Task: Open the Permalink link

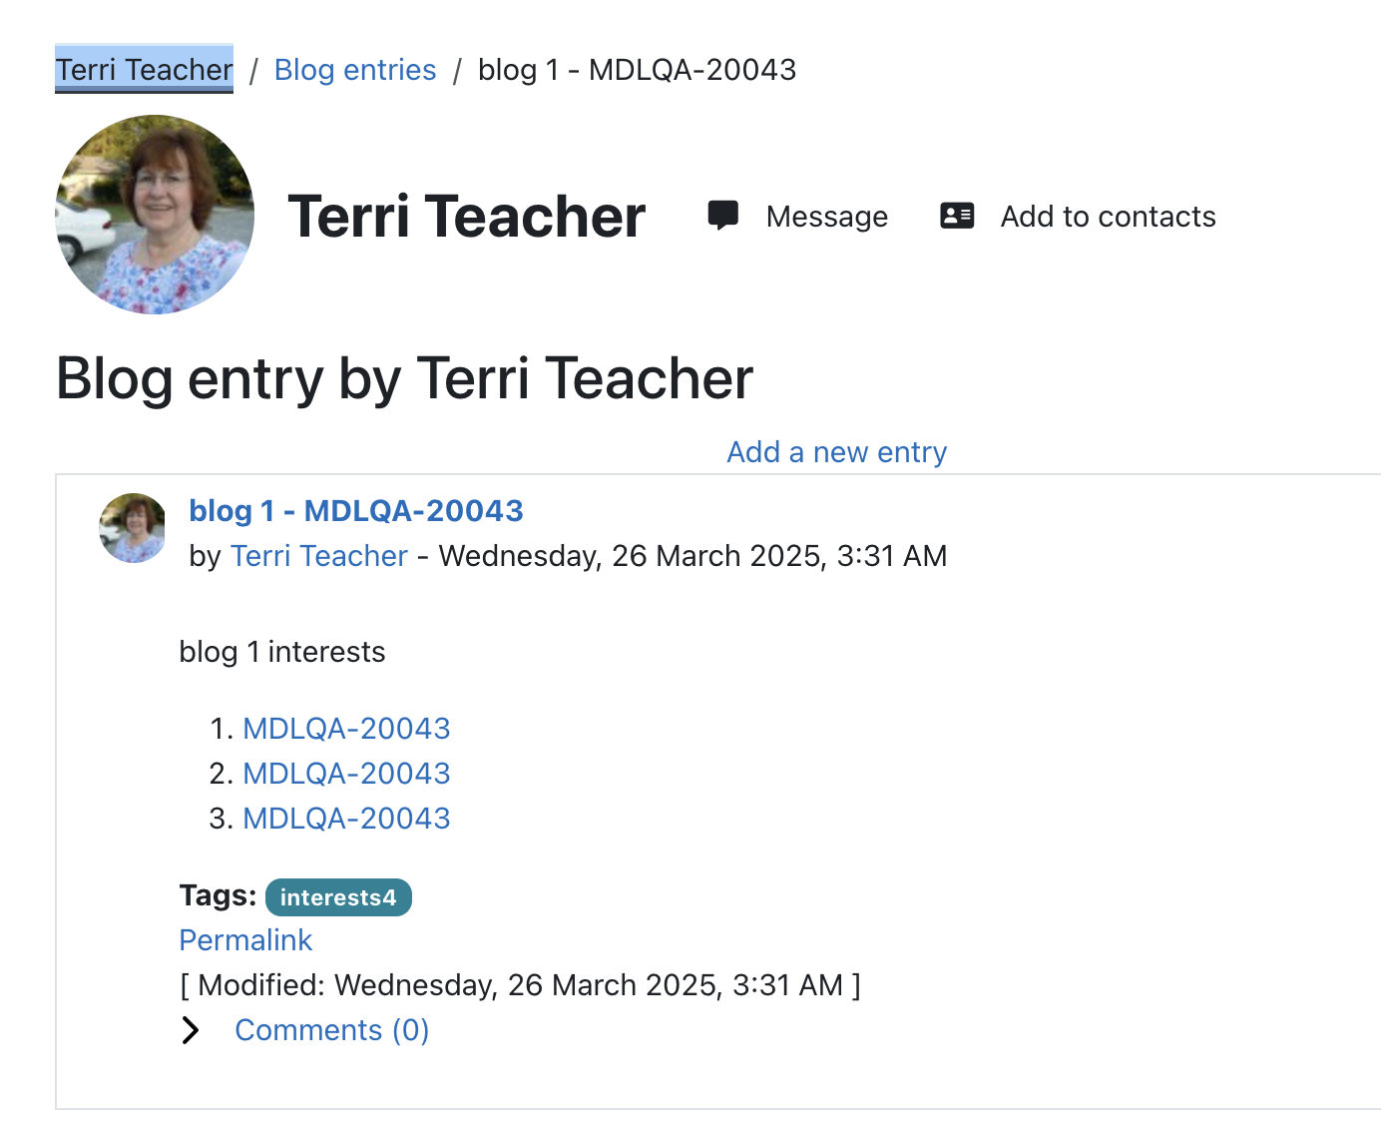Action: point(245,940)
